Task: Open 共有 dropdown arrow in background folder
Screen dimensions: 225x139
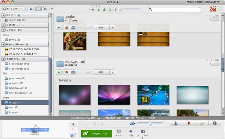Action: [x=113, y=72]
